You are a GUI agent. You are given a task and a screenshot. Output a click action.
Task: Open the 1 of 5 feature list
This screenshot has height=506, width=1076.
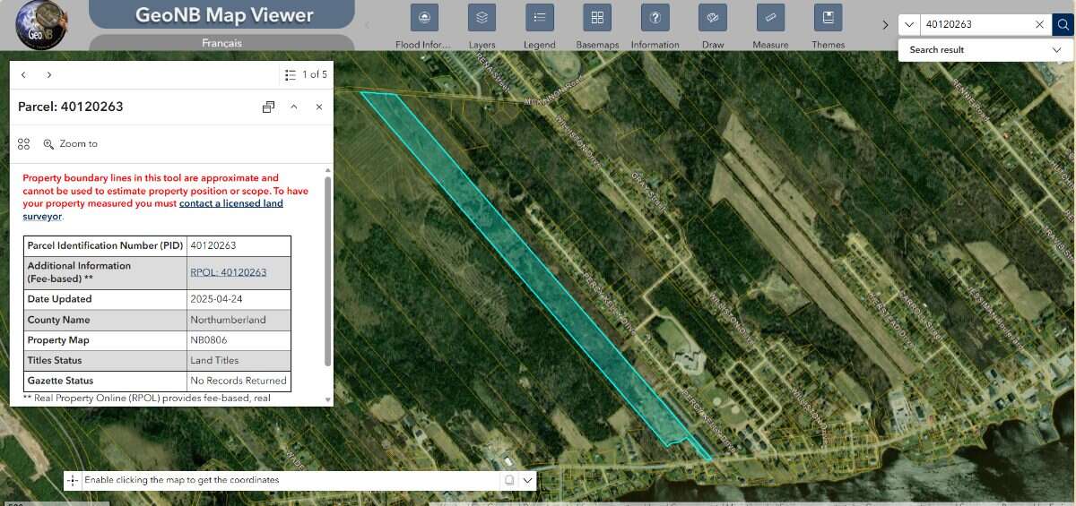click(306, 75)
